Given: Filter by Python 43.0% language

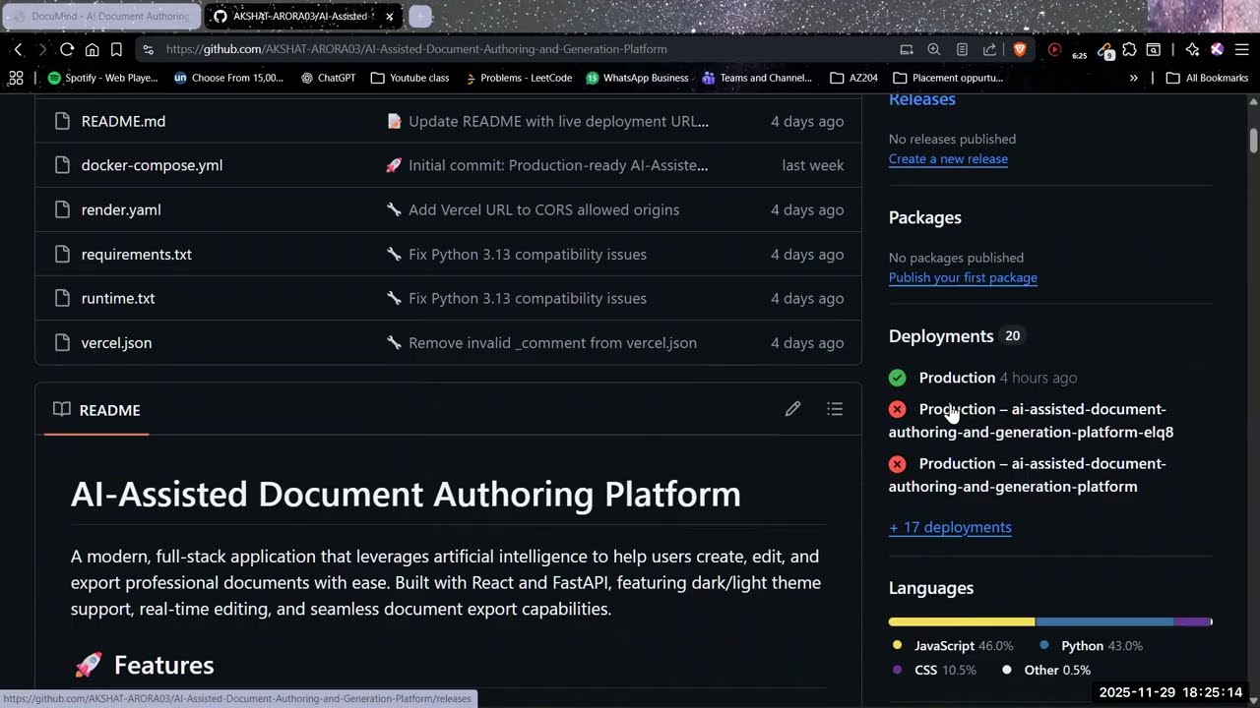Looking at the screenshot, I should pos(1092,646).
